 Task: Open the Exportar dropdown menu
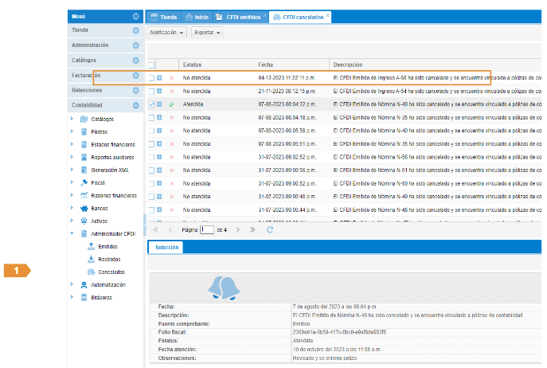pyautogui.click(x=208, y=33)
